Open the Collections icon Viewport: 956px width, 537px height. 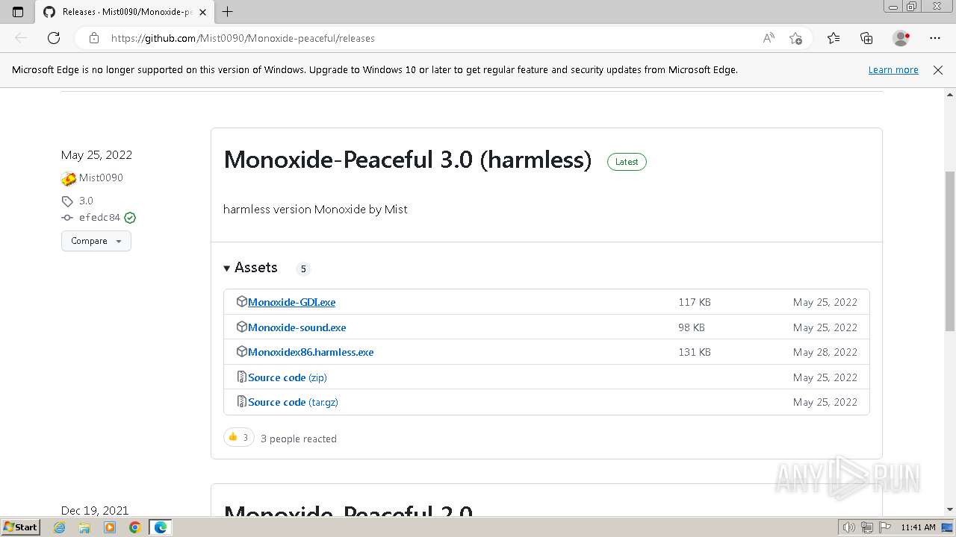pyautogui.click(x=866, y=38)
